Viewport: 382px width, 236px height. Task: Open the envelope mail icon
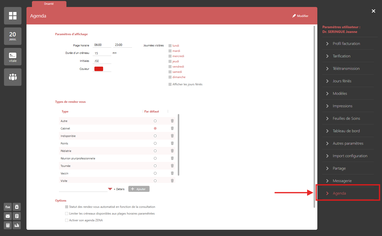click(x=8, y=216)
